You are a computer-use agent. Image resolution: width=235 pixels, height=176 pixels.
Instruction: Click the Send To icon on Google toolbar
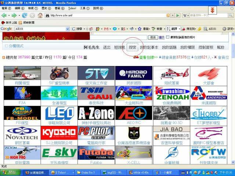tap(184, 29)
